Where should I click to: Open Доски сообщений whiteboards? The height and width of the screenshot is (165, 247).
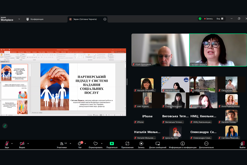pyautogui.click(x=158, y=145)
